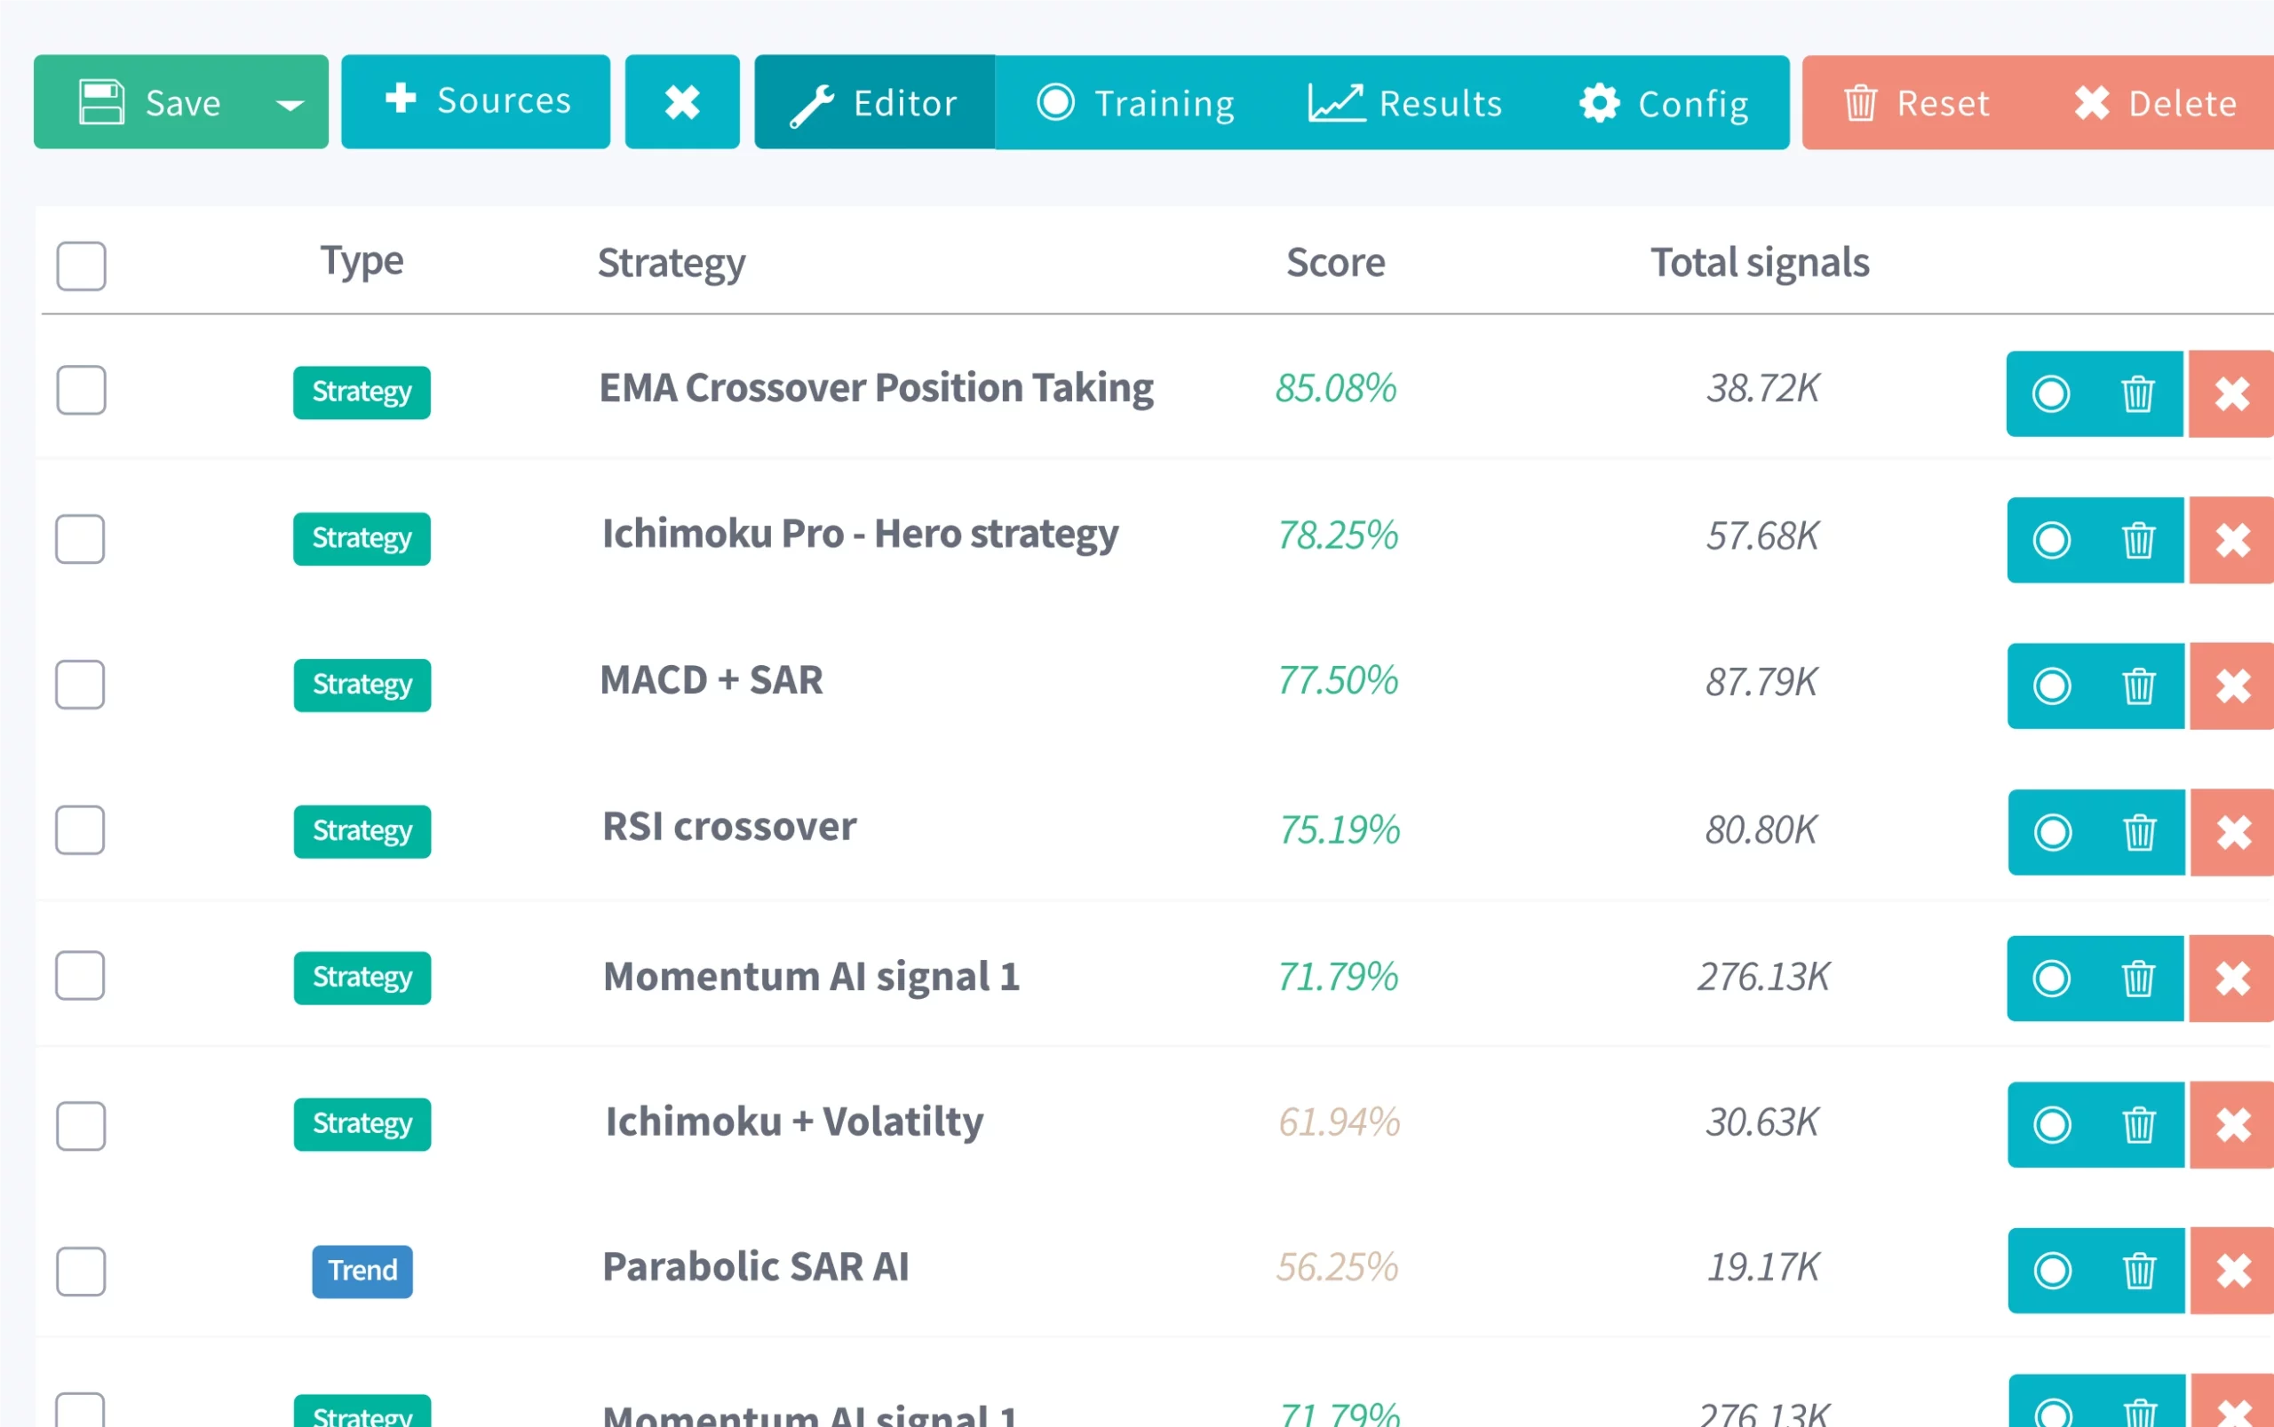
Task: Open the Sources panel via plus icon
Action: click(x=402, y=100)
